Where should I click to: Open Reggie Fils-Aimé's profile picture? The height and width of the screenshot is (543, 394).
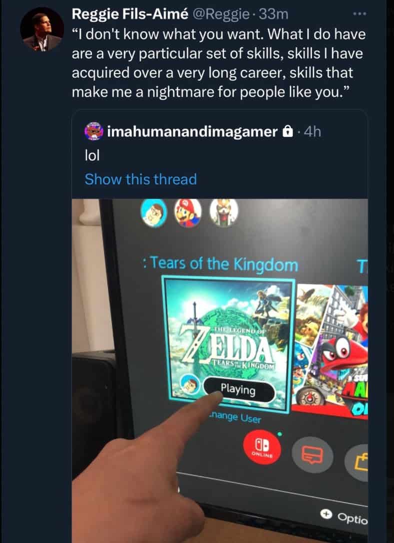point(42,29)
